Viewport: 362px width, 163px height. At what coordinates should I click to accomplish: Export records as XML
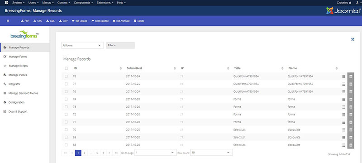pyautogui.click(x=51, y=21)
